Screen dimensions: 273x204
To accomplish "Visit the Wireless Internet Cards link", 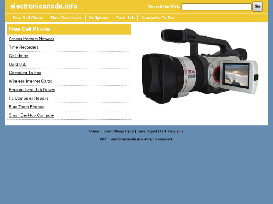I will point(30,81).
